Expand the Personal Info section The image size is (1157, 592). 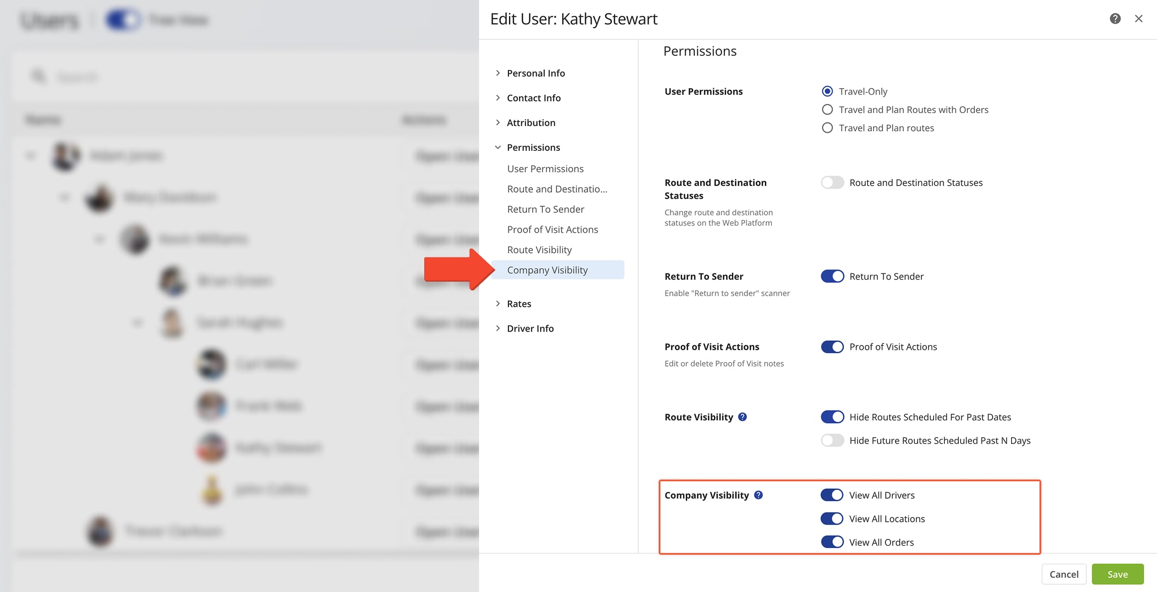(536, 73)
